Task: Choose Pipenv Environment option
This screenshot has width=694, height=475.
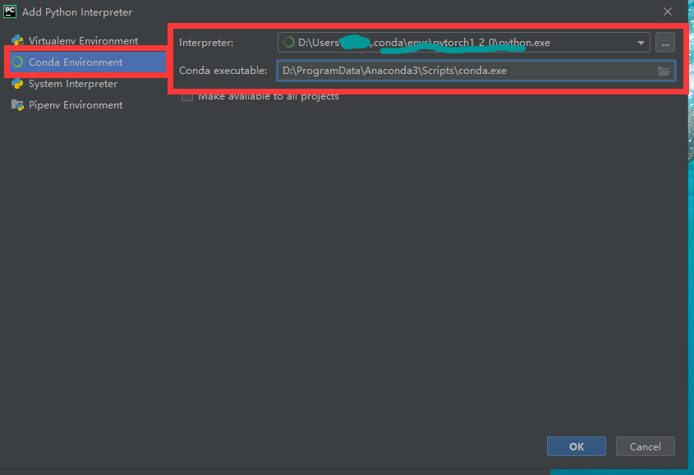Action: pos(76,105)
